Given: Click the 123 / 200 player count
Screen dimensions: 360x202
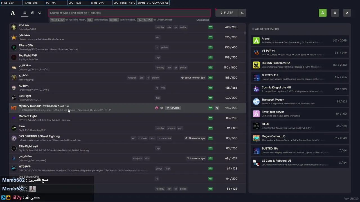Looking at the screenshot, I should (x=231, y=108).
